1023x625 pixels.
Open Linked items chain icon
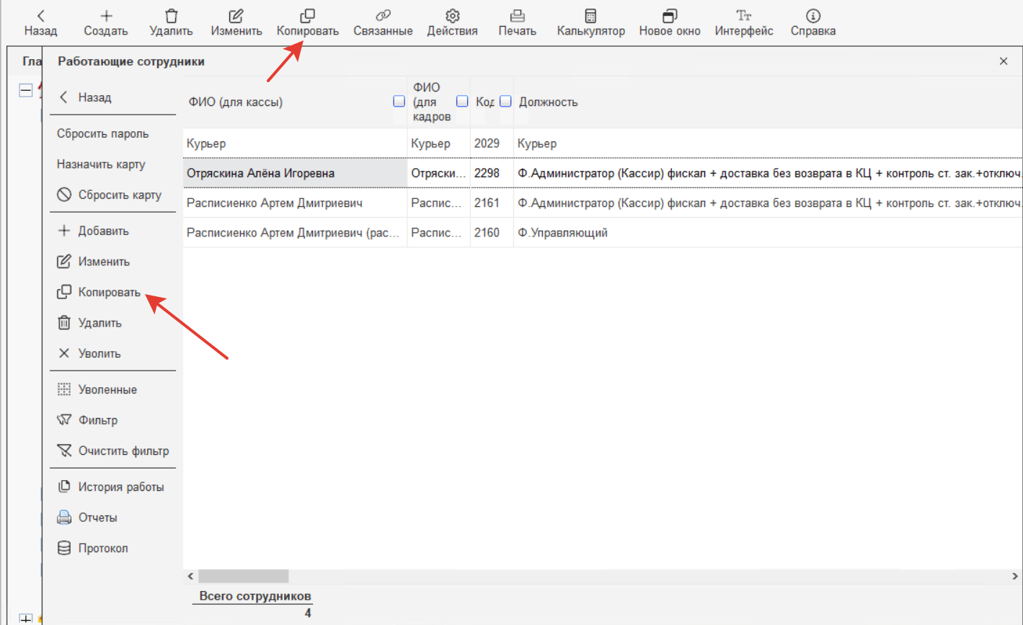(383, 16)
